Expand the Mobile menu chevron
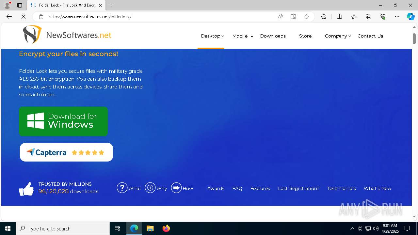The image size is (418, 235). click(252, 36)
